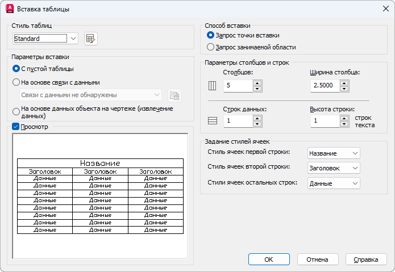
Task: Expand first row cell style dropdown 'Название'
Action: coord(333,153)
